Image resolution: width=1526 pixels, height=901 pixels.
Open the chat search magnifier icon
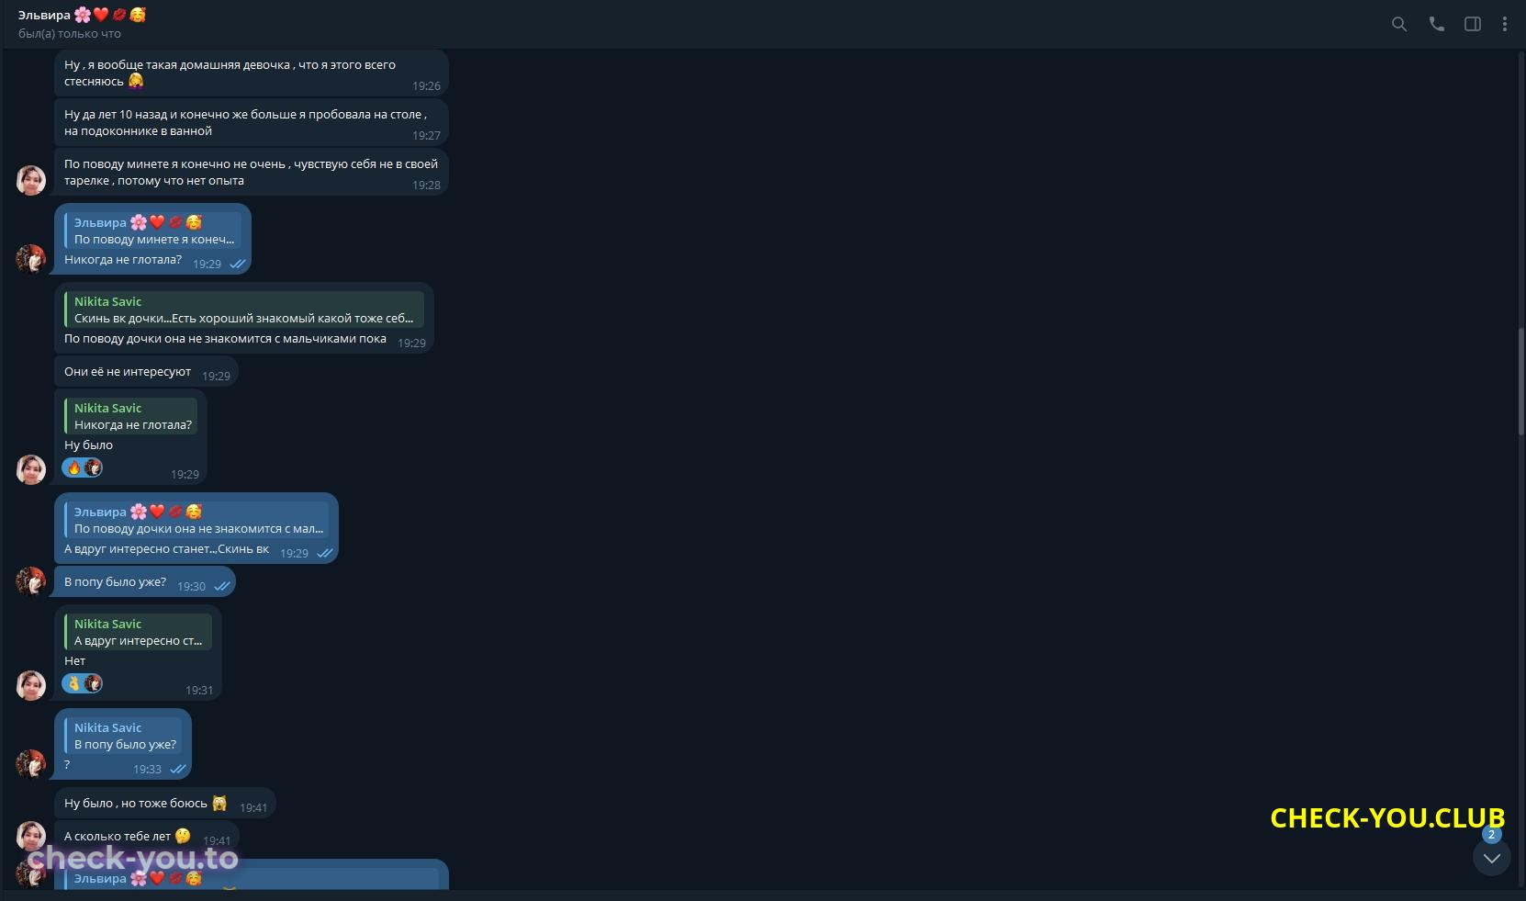coord(1398,24)
